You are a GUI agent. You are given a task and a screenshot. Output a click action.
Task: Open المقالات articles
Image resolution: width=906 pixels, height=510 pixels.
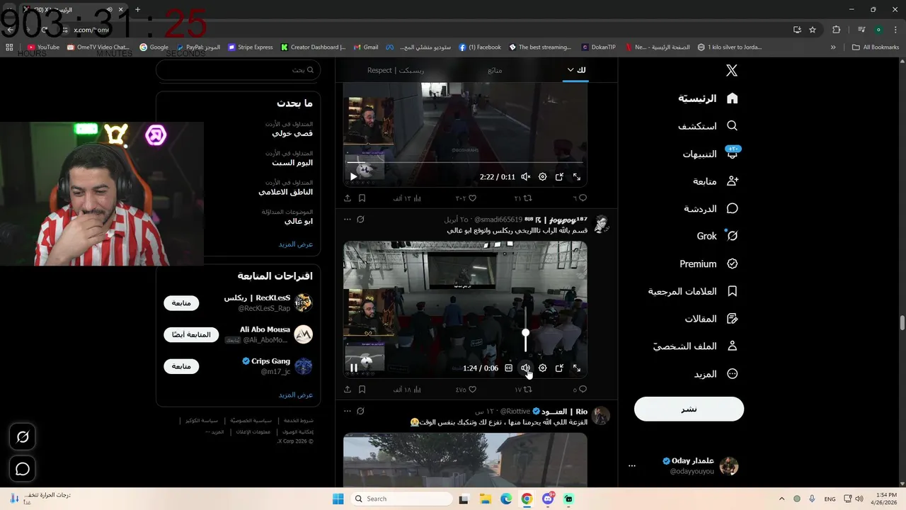[x=711, y=319]
